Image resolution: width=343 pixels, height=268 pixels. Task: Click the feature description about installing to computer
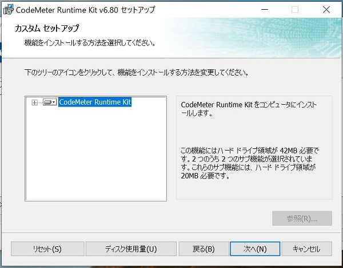pyautogui.click(x=249, y=109)
